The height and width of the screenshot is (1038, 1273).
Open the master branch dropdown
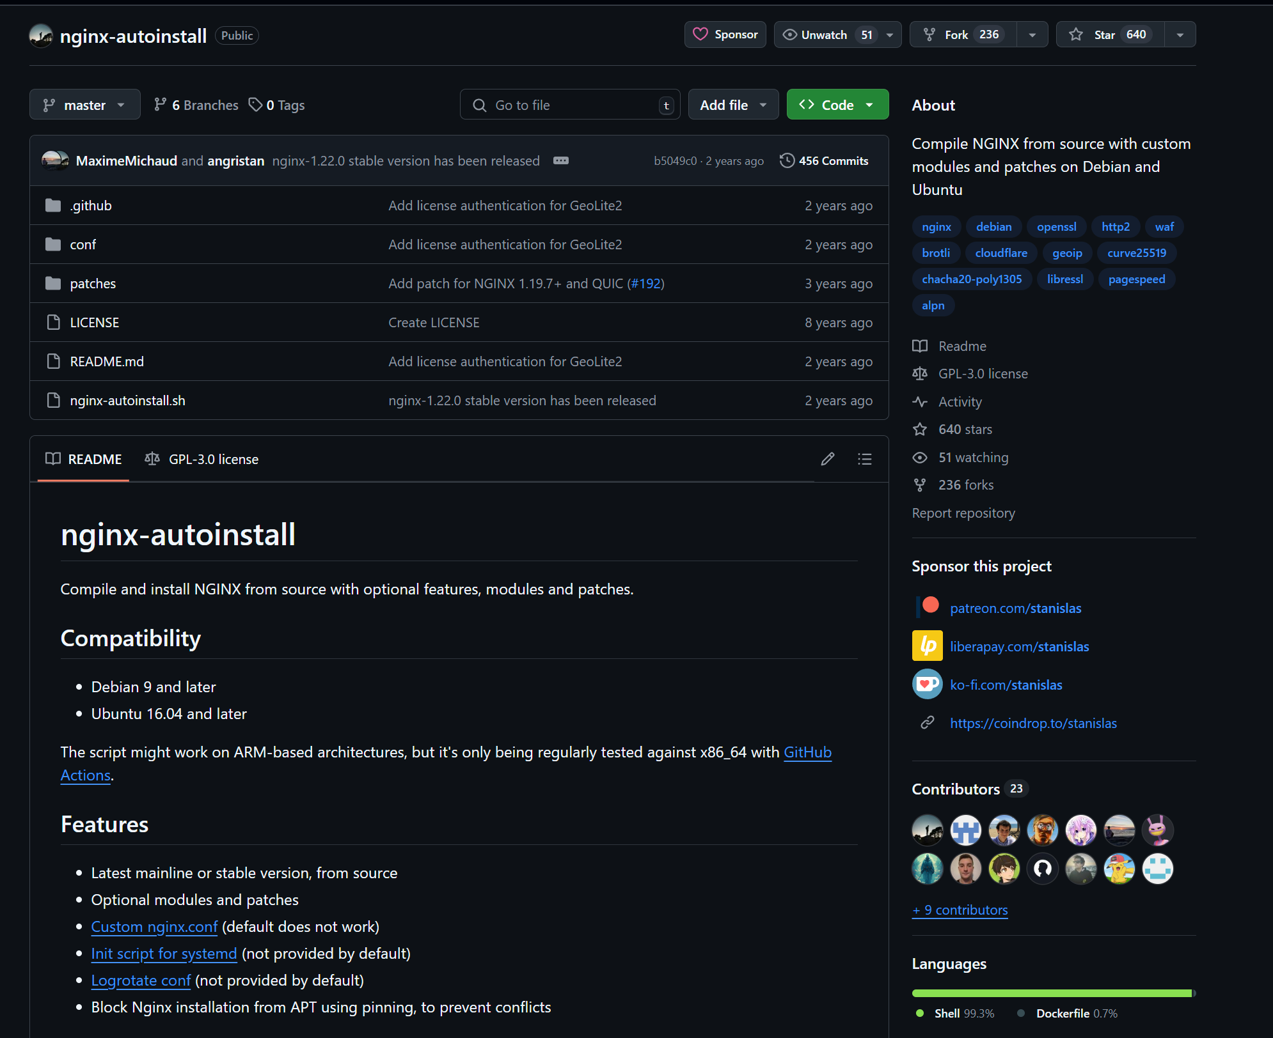pos(84,105)
